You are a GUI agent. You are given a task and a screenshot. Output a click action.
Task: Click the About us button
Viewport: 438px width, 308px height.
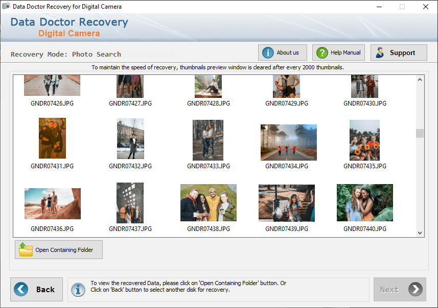point(283,53)
